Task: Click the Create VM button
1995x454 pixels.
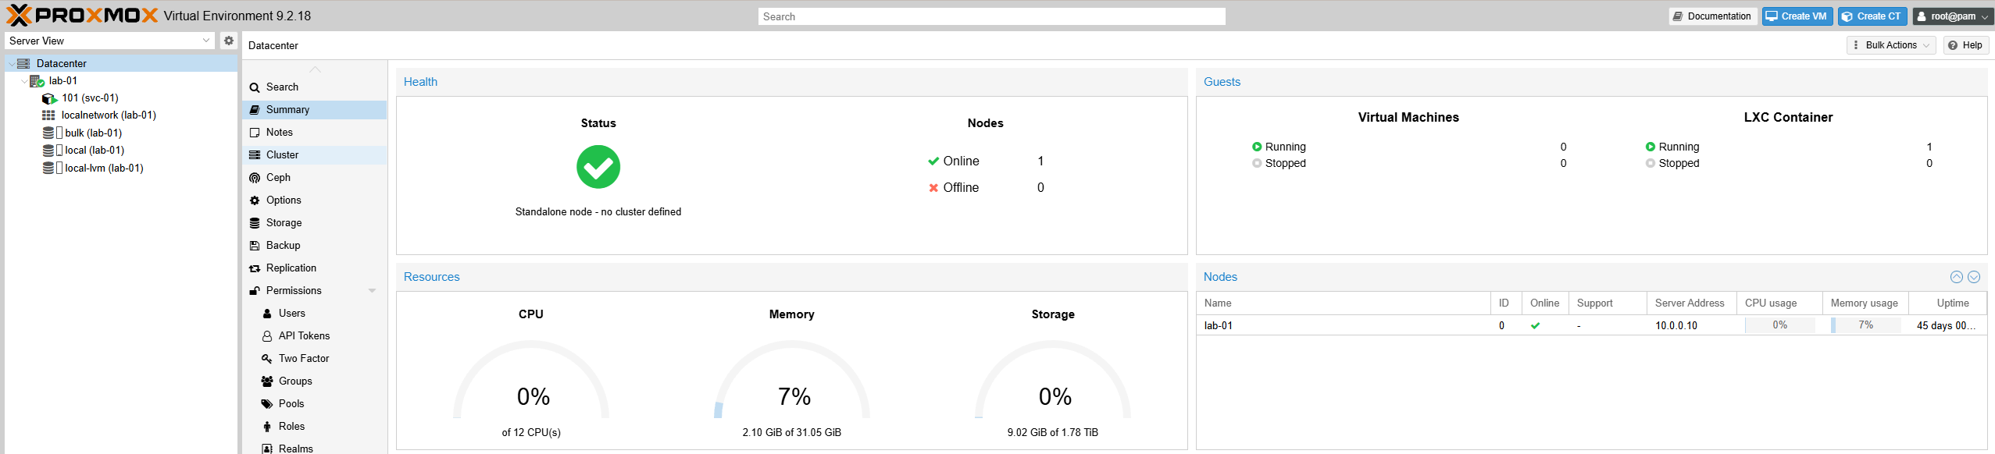Action: tap(1797, 16)
